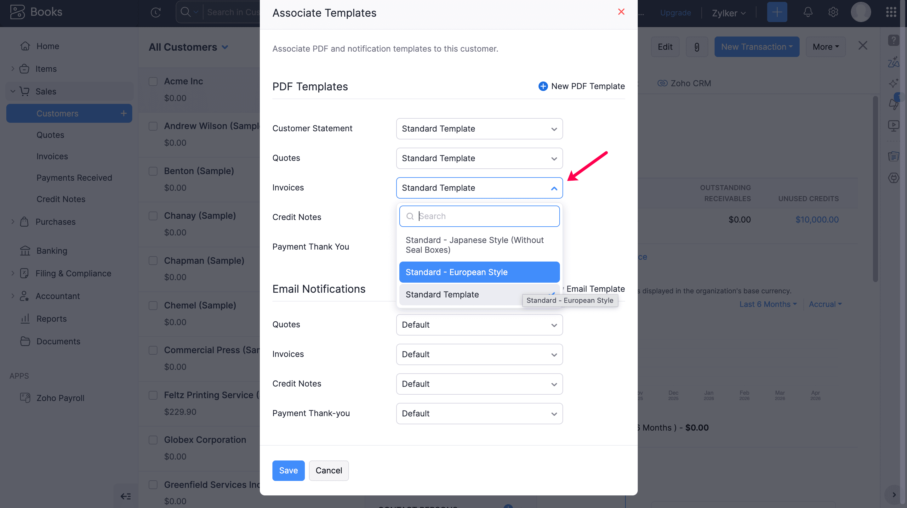The image size is (907, 508).
Task: Expand the Purchases sidebar section
Action: click(55, 222)
